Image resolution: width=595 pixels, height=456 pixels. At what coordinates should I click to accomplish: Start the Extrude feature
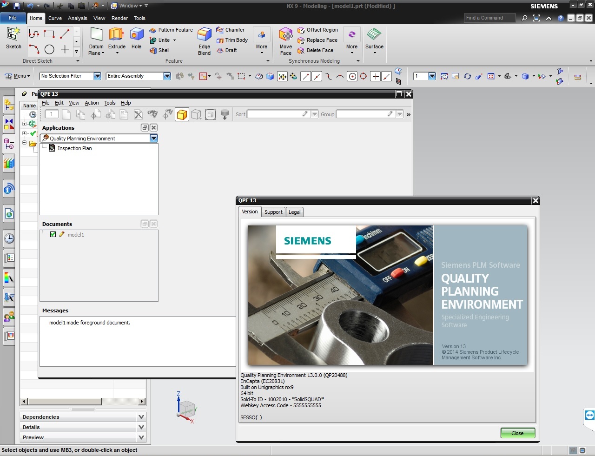click(x=117, y=41)
